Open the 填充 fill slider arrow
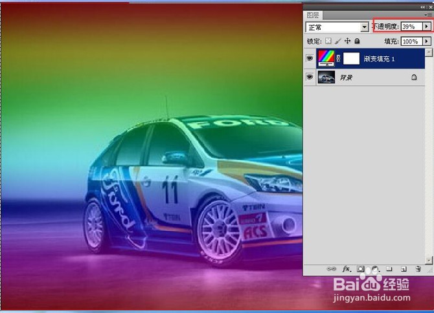Image resolution: width=434 pixels, height=313 pixels. pyautogui.click(x=426, y=41)
